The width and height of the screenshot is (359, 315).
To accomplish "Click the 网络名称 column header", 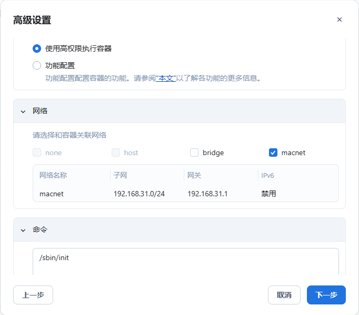I will coord(53,175).
